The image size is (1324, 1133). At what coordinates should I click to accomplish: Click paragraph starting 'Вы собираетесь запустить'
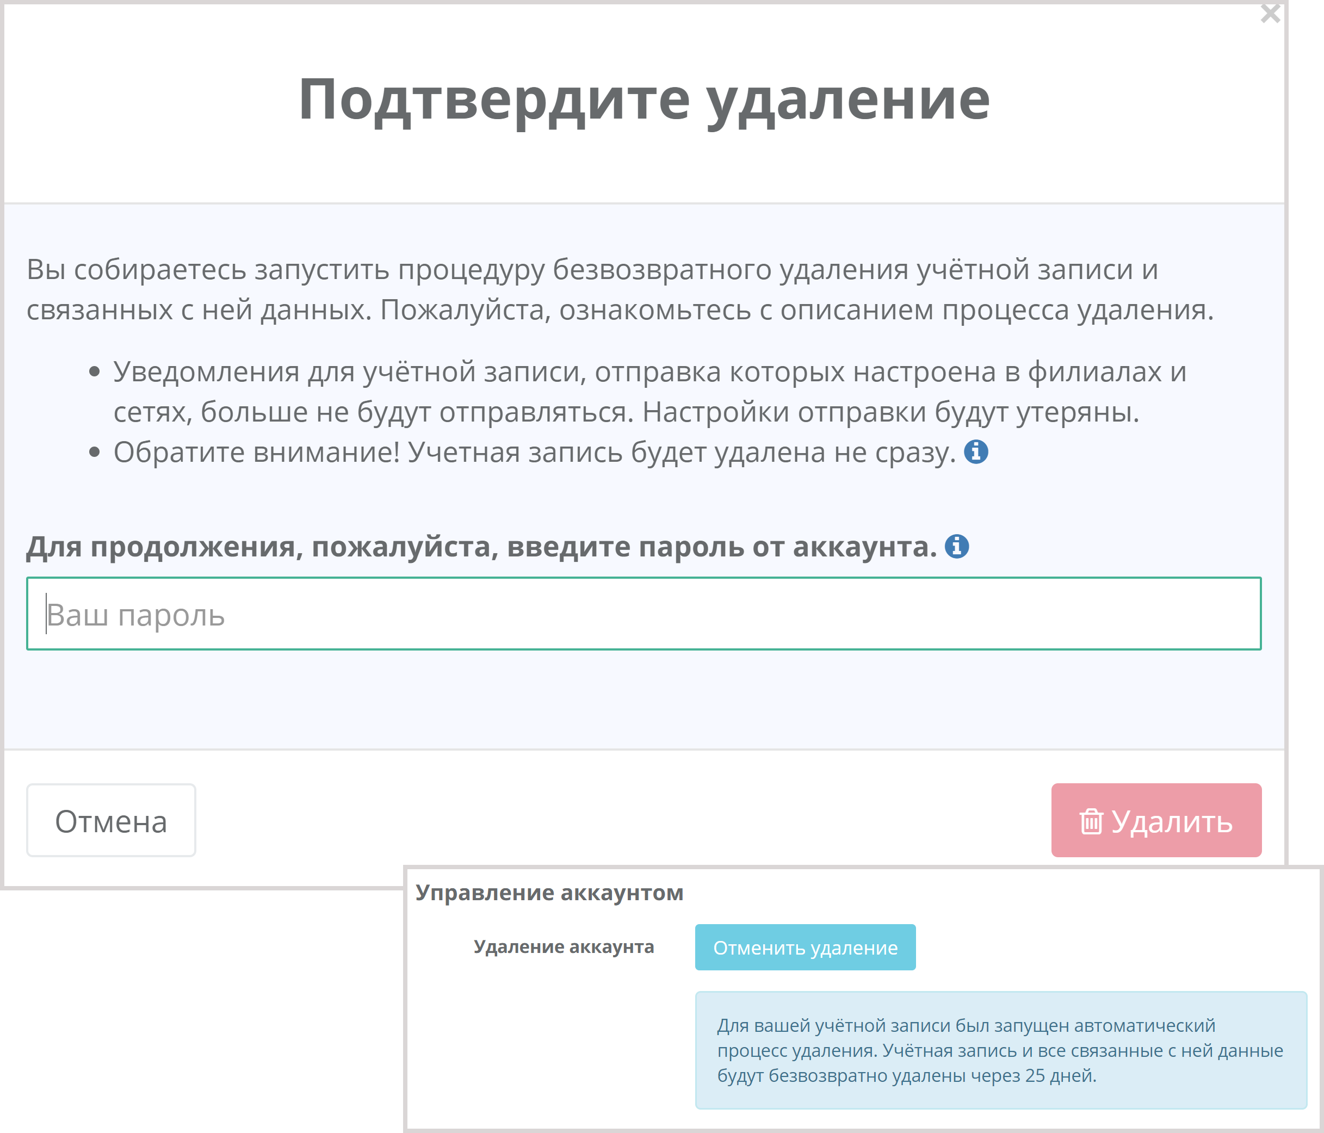pos(620,289)
